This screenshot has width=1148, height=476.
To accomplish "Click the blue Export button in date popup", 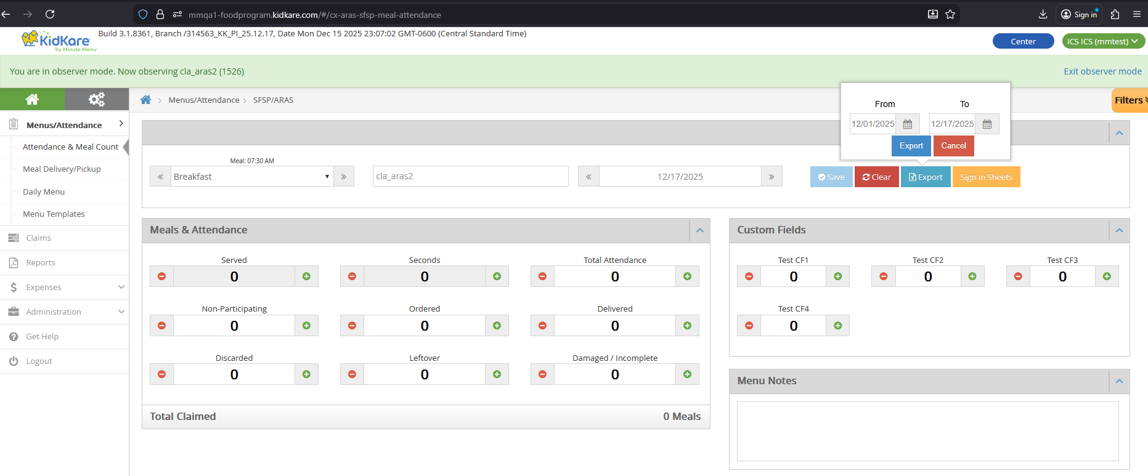I will coord(911,146).
